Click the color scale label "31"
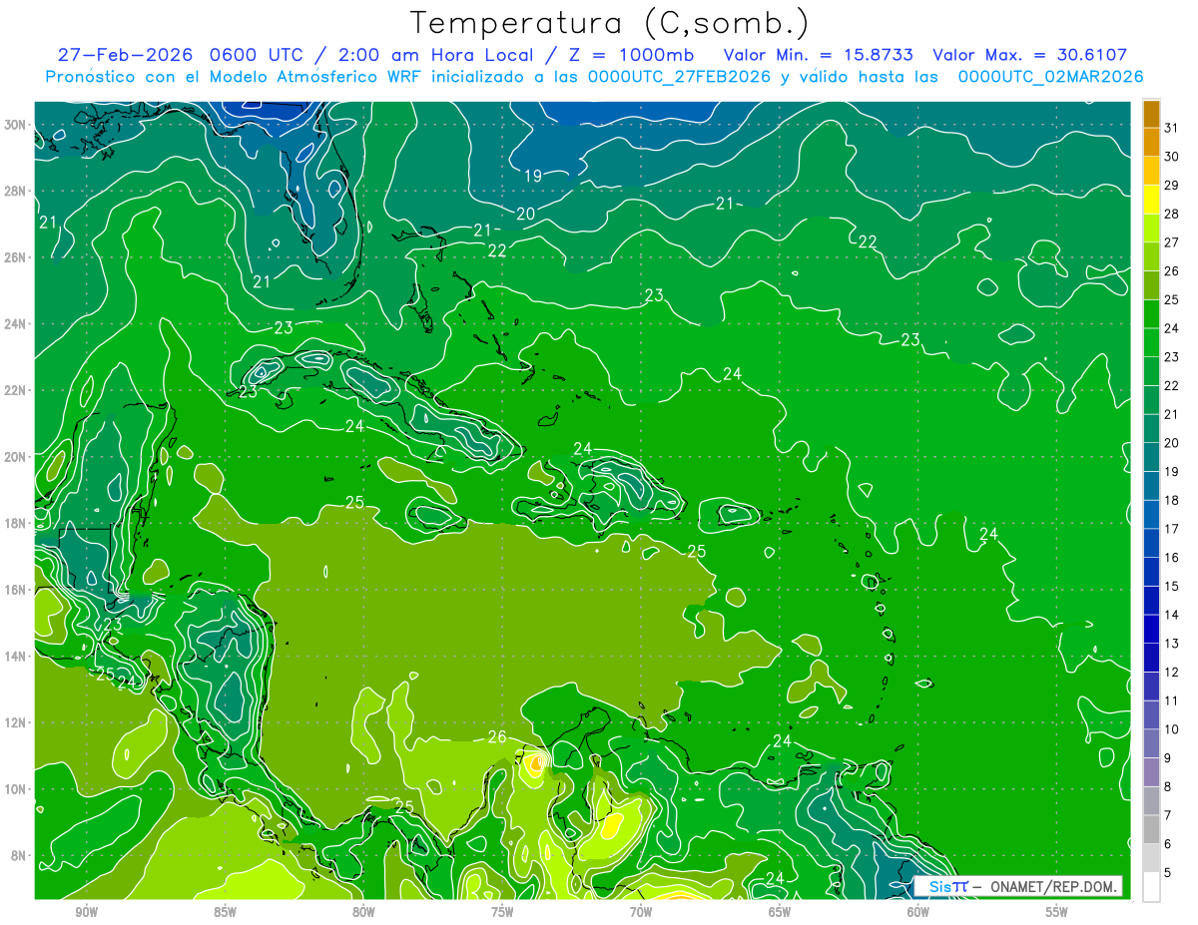 coord(1172,128)
